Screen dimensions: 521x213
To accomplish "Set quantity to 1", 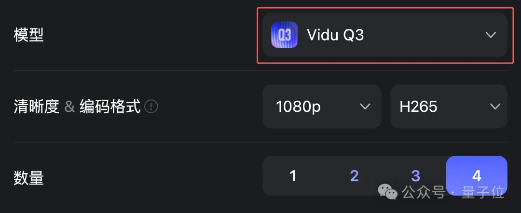I will pyautogui.click(x=293, y=176).
